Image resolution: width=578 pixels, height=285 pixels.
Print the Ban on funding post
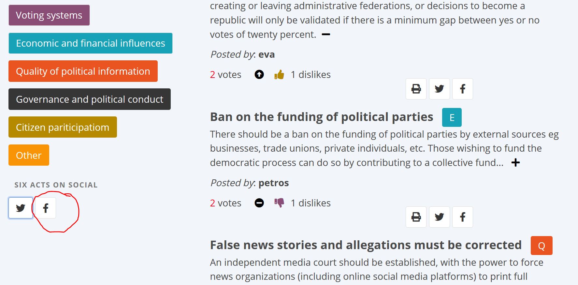(416, 217)
